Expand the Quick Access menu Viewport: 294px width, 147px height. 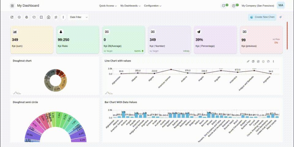pos(108,6)
